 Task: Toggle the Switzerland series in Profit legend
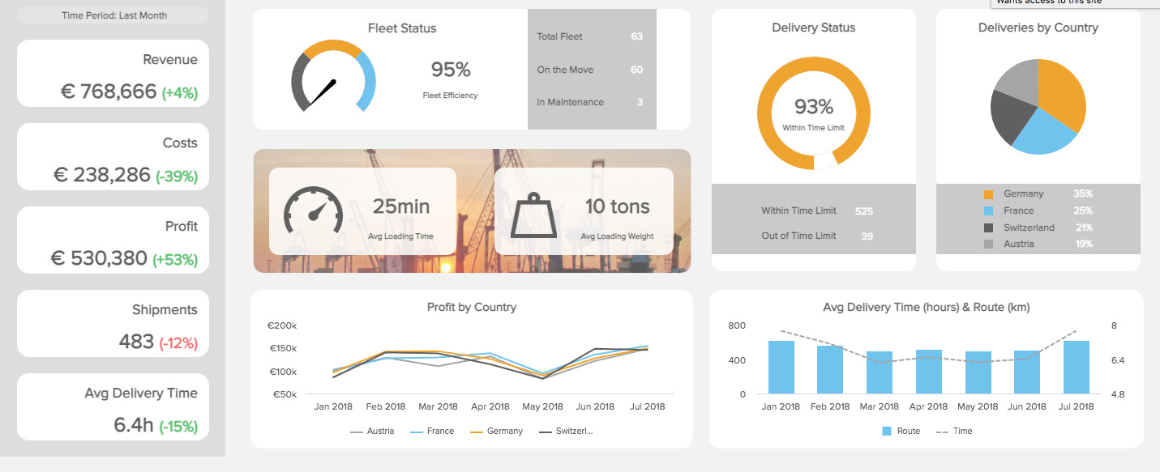click(566, 432)
